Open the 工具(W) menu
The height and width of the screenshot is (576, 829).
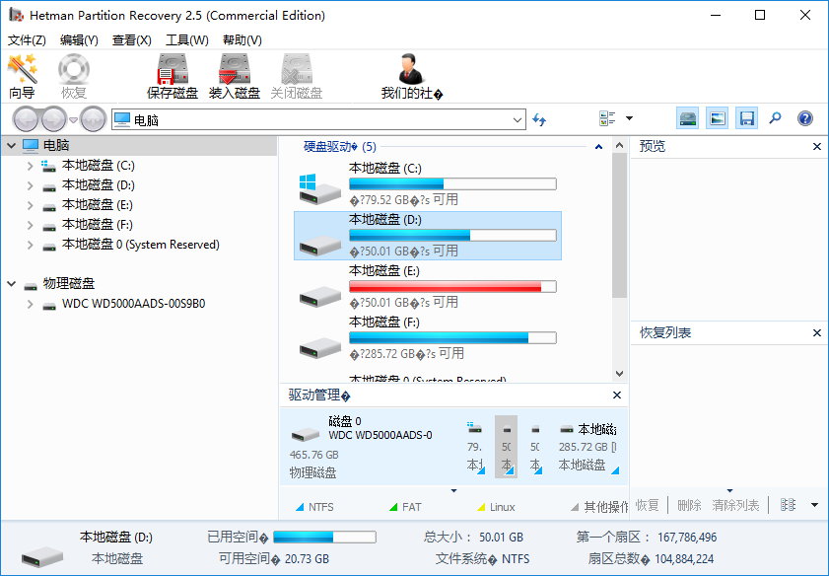(186, 40)
